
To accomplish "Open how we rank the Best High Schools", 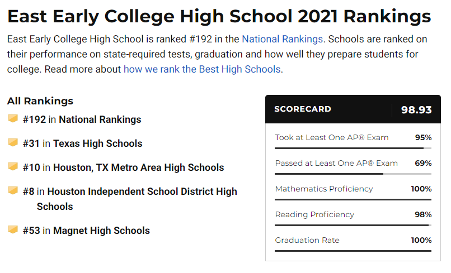I will (202, 69).
